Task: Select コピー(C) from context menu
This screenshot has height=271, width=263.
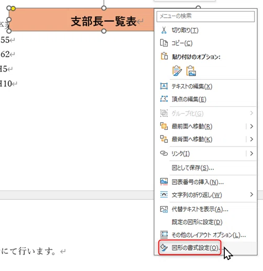Action: [182, 43]
